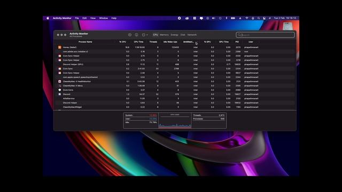This screenshot has height=192, width=342.
Task: Select the CleanMyMac X Menu process
Action: [x=175, y=86]
